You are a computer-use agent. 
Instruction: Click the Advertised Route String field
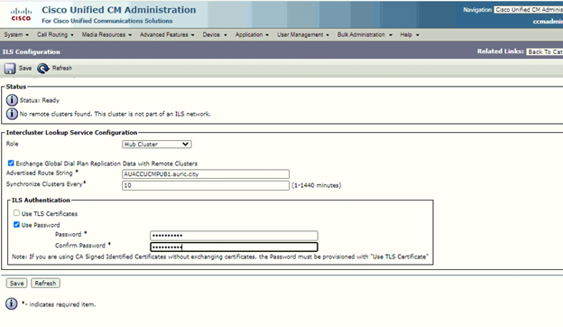click(x=206, y=174)
